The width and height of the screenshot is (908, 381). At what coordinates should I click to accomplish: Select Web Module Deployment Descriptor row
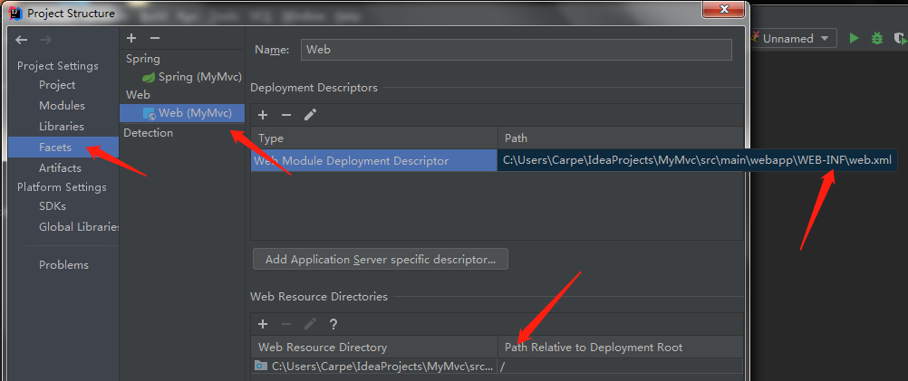pyautogui.click(x=374, y=161)
